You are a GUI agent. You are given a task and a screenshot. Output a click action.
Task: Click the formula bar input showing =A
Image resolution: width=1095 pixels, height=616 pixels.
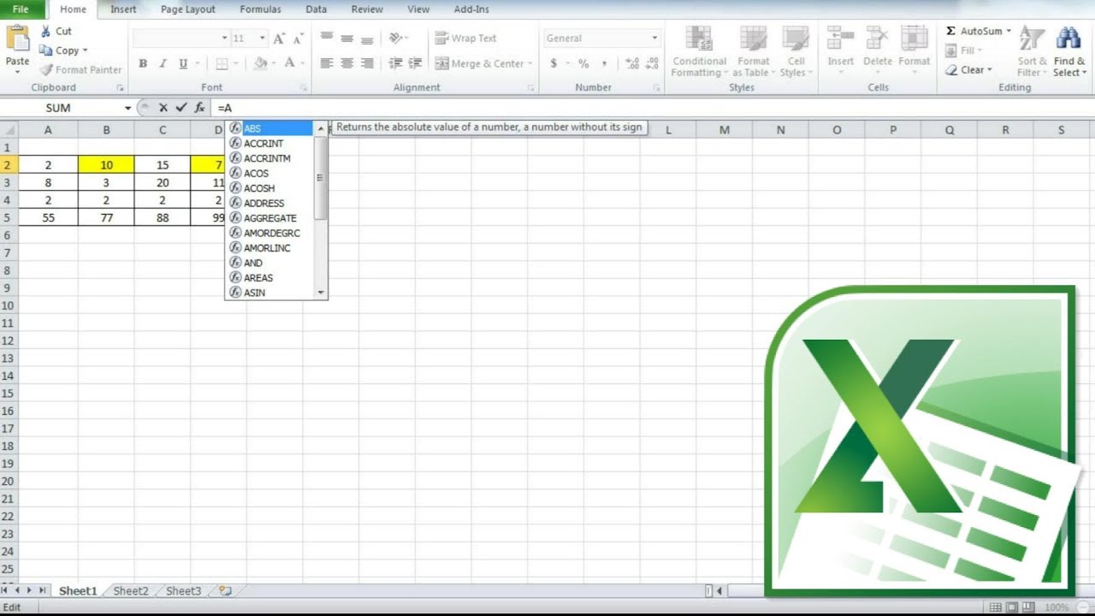tap(652, 108)
